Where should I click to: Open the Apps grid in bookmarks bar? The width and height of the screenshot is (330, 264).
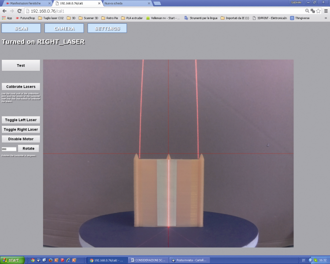click(x=7, y=18)
